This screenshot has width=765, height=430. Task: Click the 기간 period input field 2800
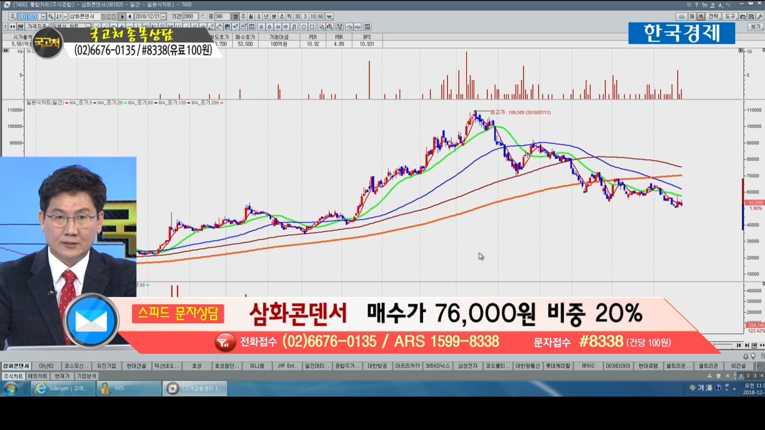189,17
